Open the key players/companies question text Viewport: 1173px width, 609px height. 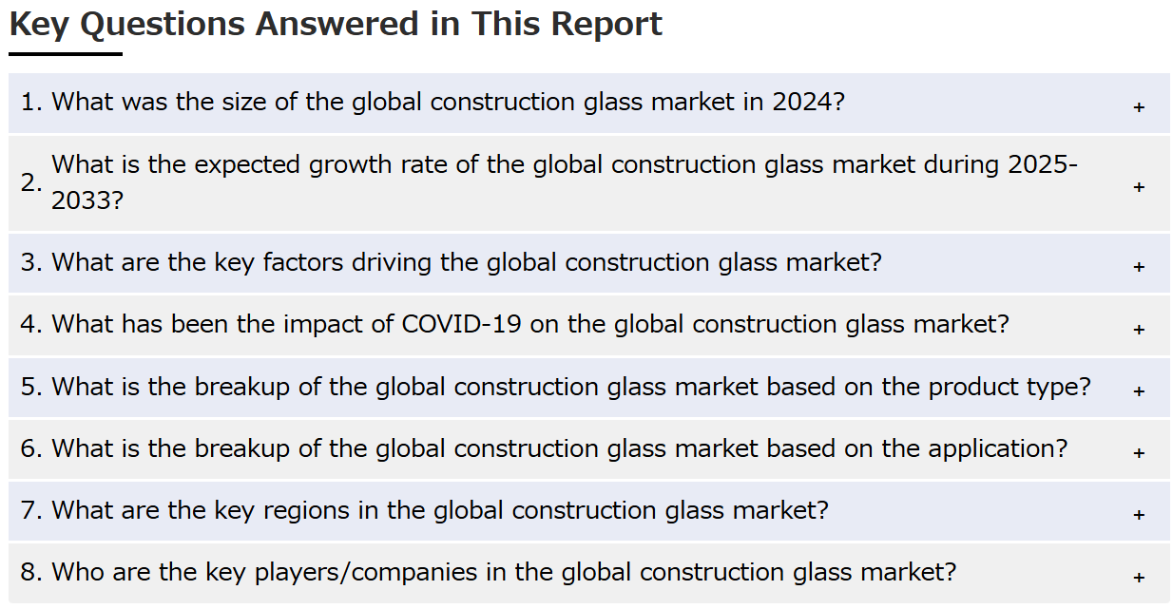(503, 572)
